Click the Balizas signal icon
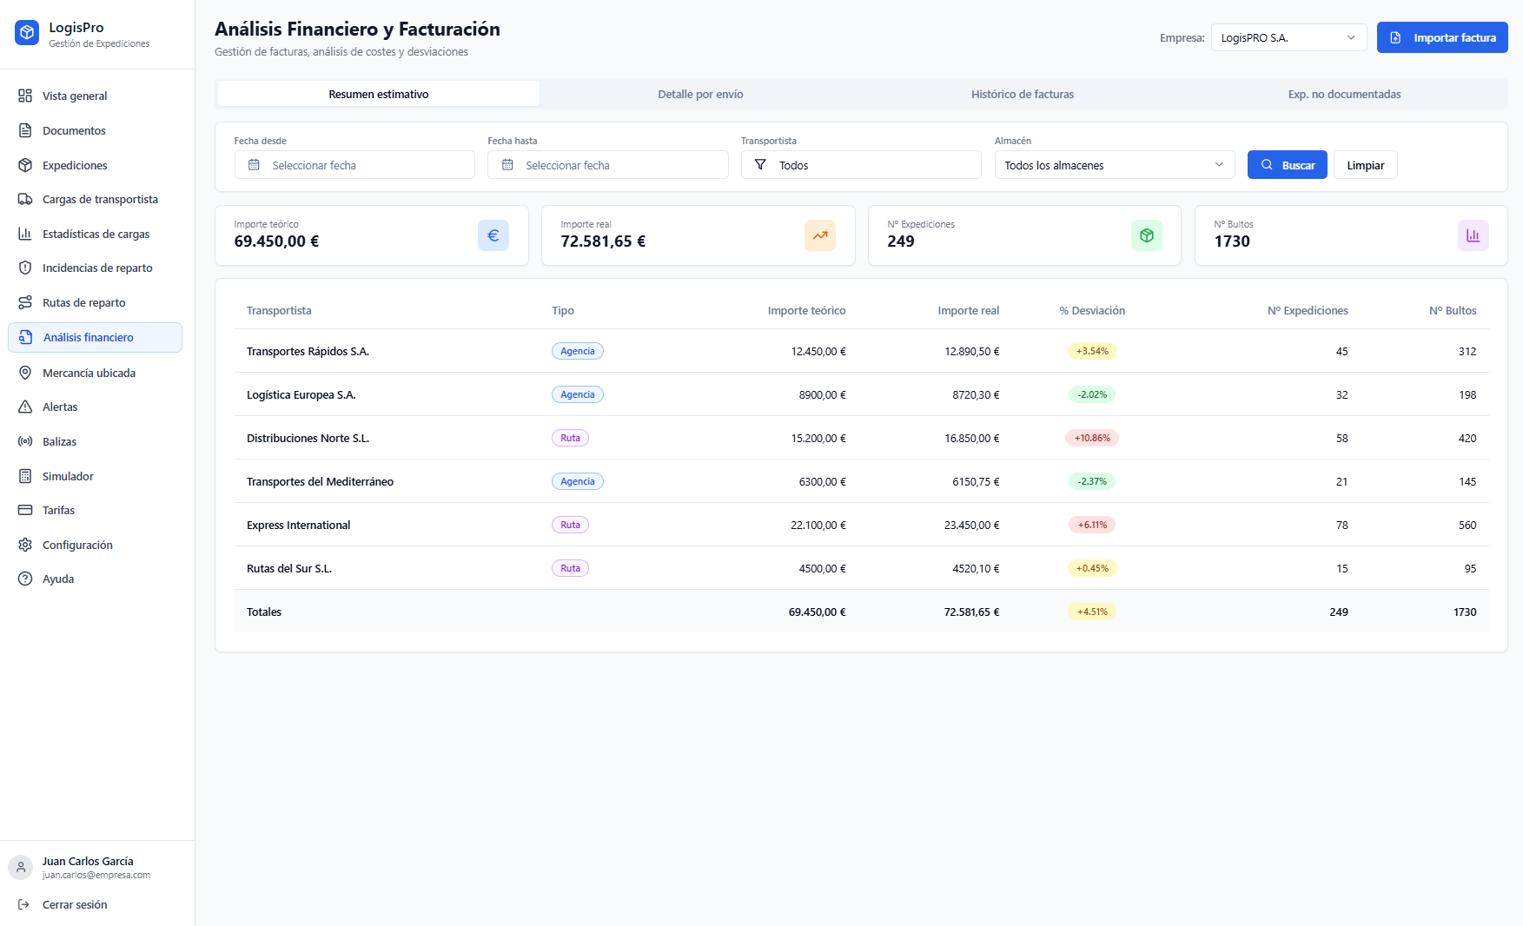The image size is (1523, 926). click(x=26, y=441)
